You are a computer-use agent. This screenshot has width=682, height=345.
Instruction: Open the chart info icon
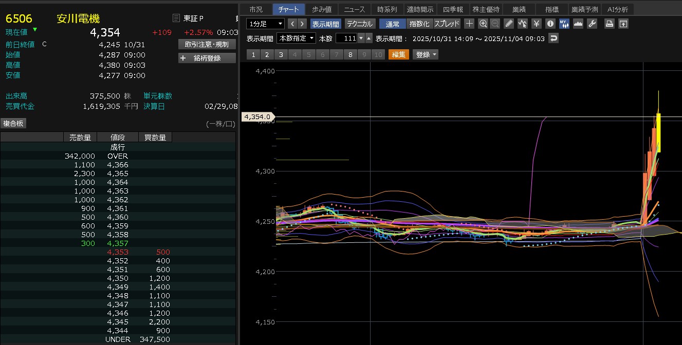point(550,24)
